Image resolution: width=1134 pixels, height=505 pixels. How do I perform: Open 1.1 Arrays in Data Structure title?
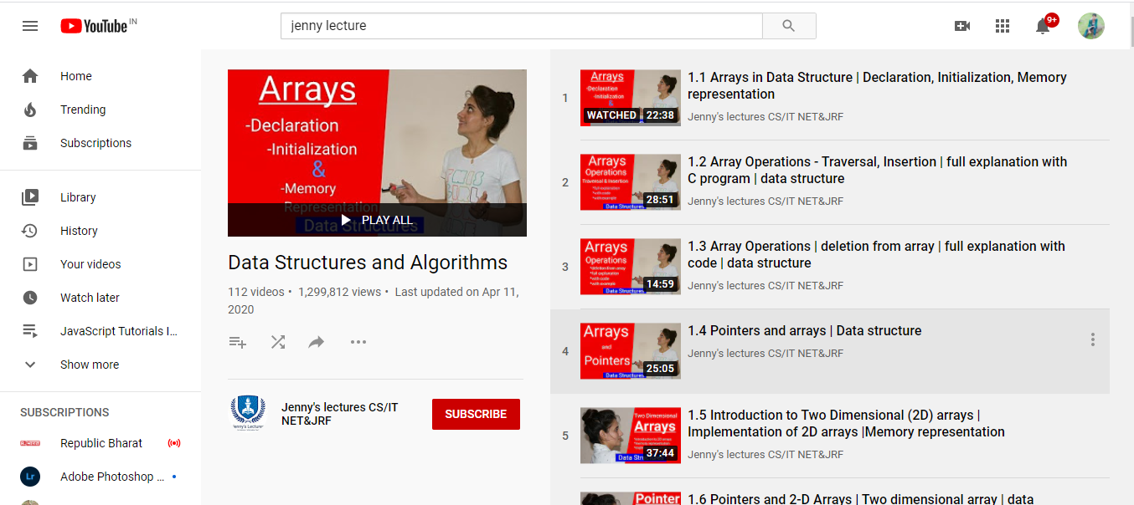coord(877,85)
